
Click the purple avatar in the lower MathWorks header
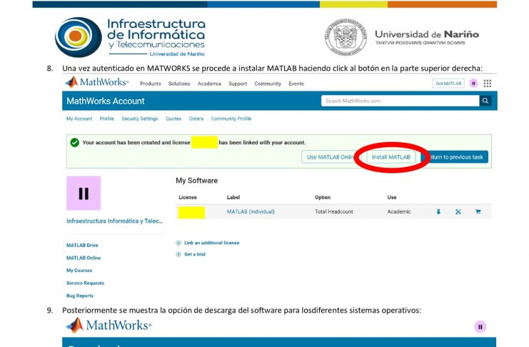click(480, 327)
